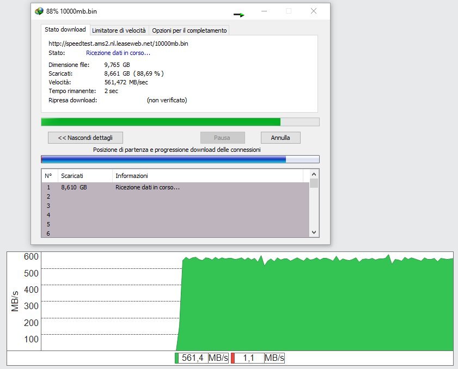Open the Limitatore di velocità tab
This screenshot has width=458, height=369.
119,30
